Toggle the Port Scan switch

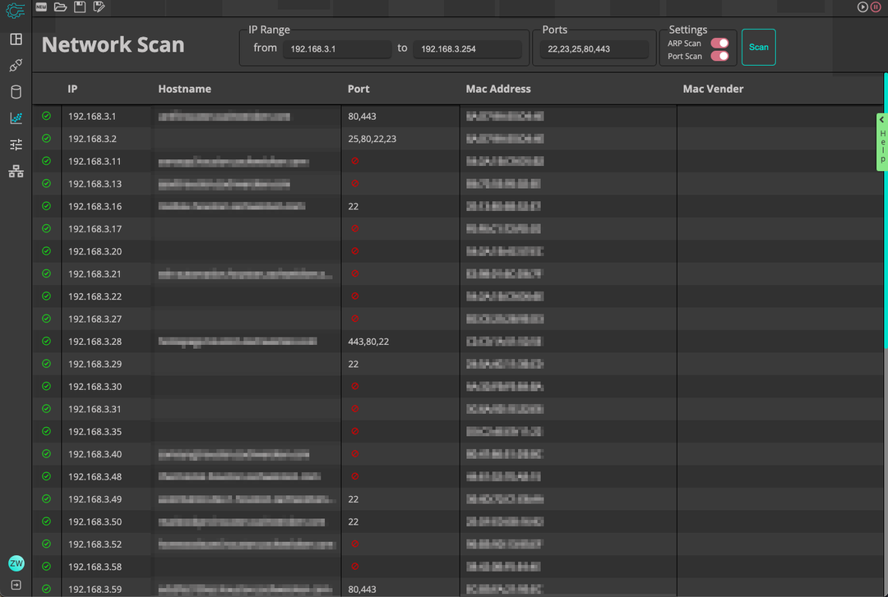719,56
